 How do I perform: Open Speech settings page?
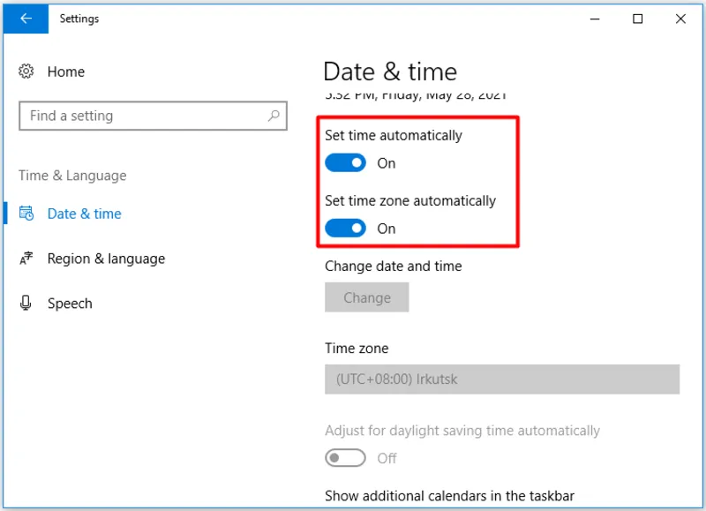[x=70, y=304]
